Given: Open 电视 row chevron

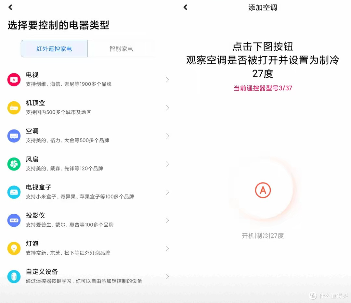Looking at the screenshot, I should tap(167, 80).
